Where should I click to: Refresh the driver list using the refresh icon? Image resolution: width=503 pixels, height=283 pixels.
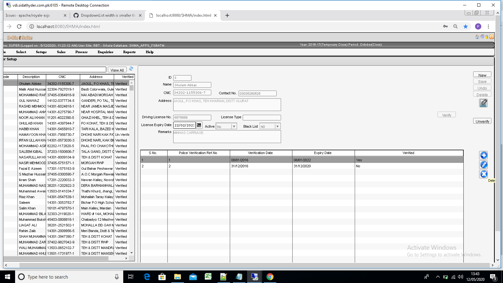(x=131, y=69)
